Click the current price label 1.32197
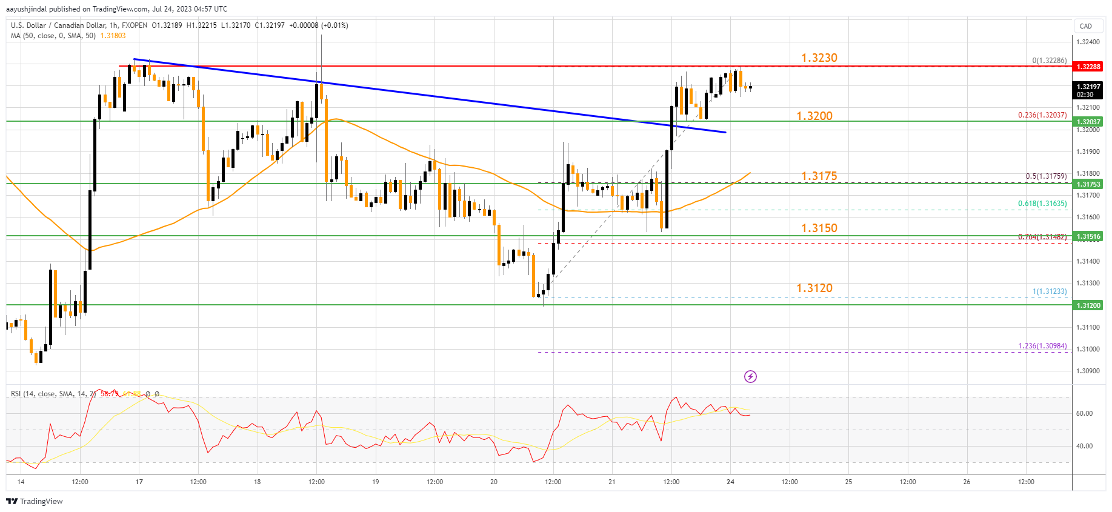 tap(1088, 90)
